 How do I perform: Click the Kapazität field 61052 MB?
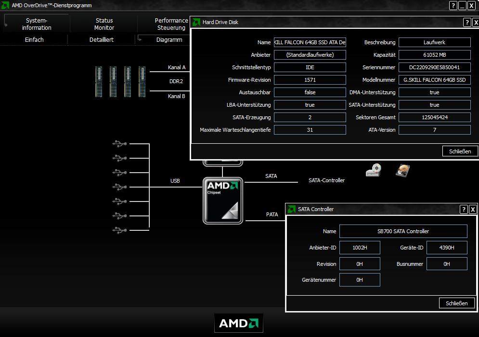[x=434, y=55]
